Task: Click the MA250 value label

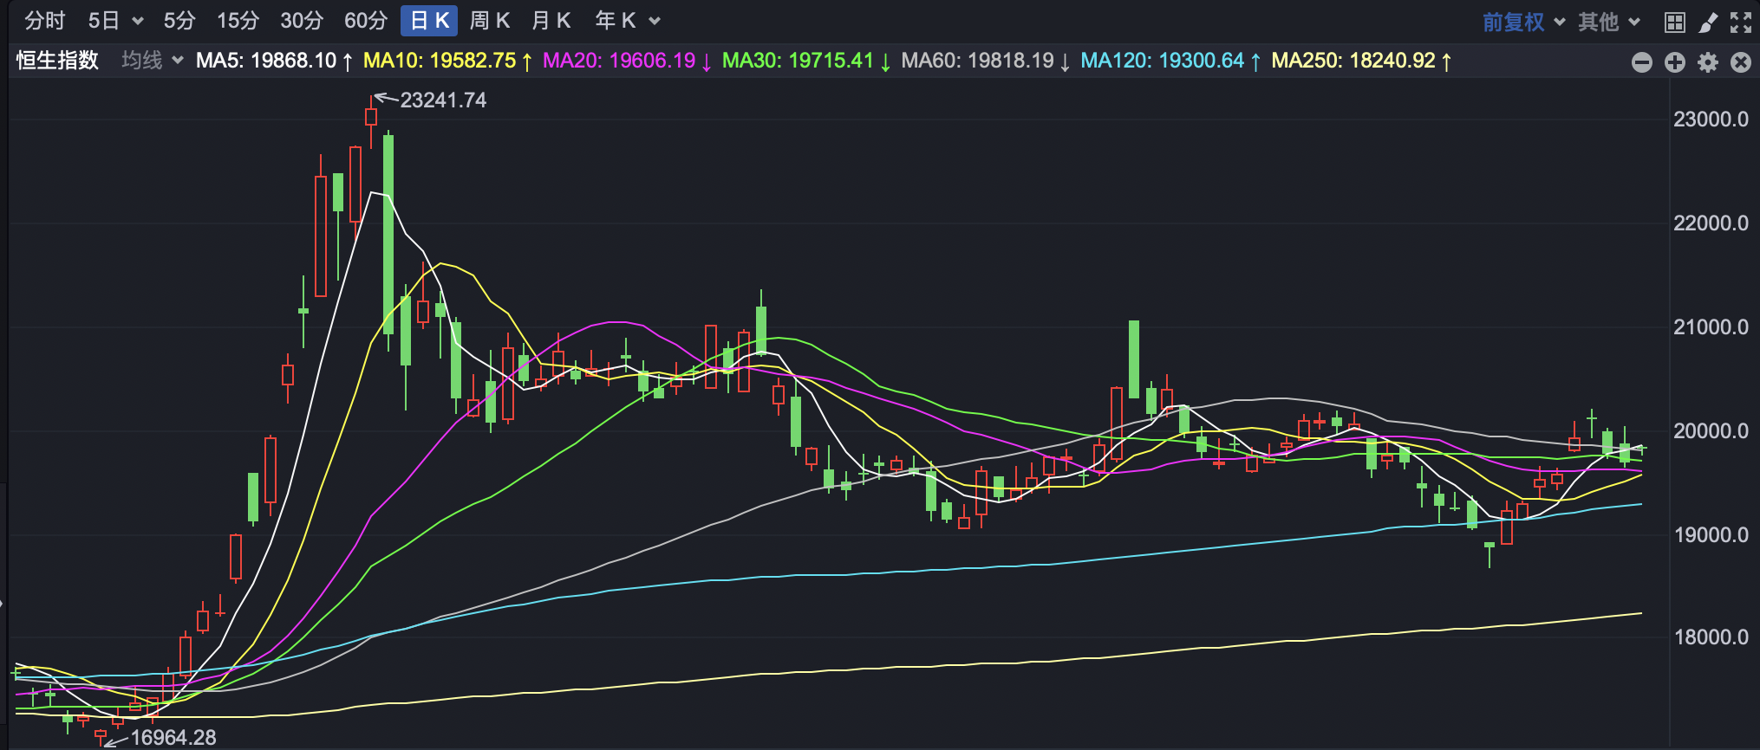Action: click(x=1360, y=61)
